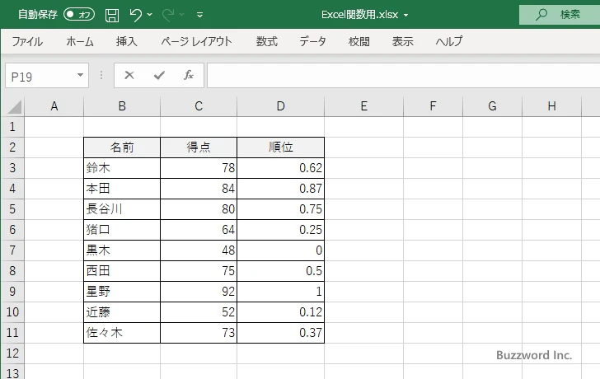Open the Redo history dropdown arrow
The width and height of the screenshot is (600, 379).
(x=182, y=15)
